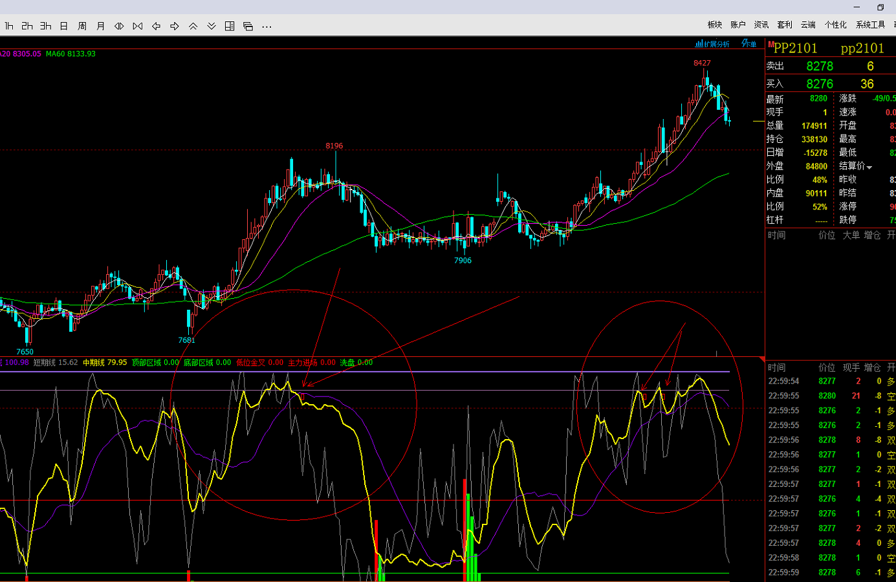896x582 pixels.
Task: Switch to daily (日) candlestick period
Action: click(63, 26)
